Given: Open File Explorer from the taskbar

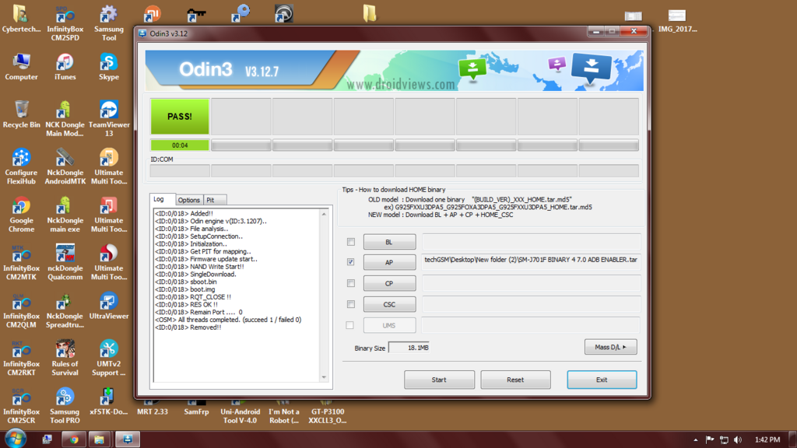Looking at the screenshot, I should (99, 439).
